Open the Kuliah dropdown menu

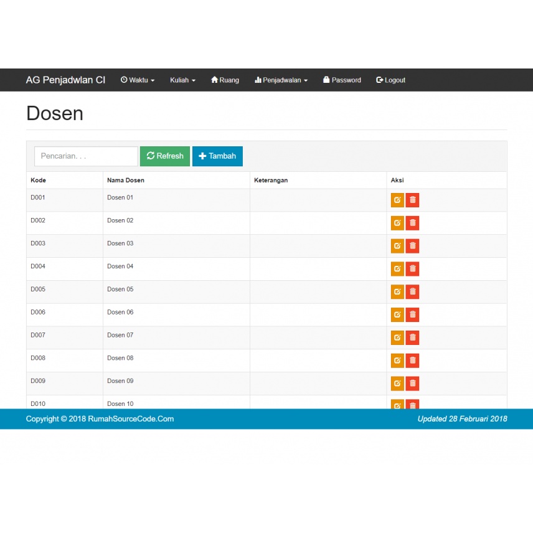pos(182,80)
